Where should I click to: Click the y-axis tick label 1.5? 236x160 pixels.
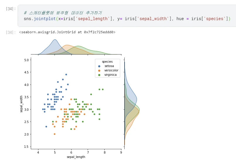pos(26,147)
